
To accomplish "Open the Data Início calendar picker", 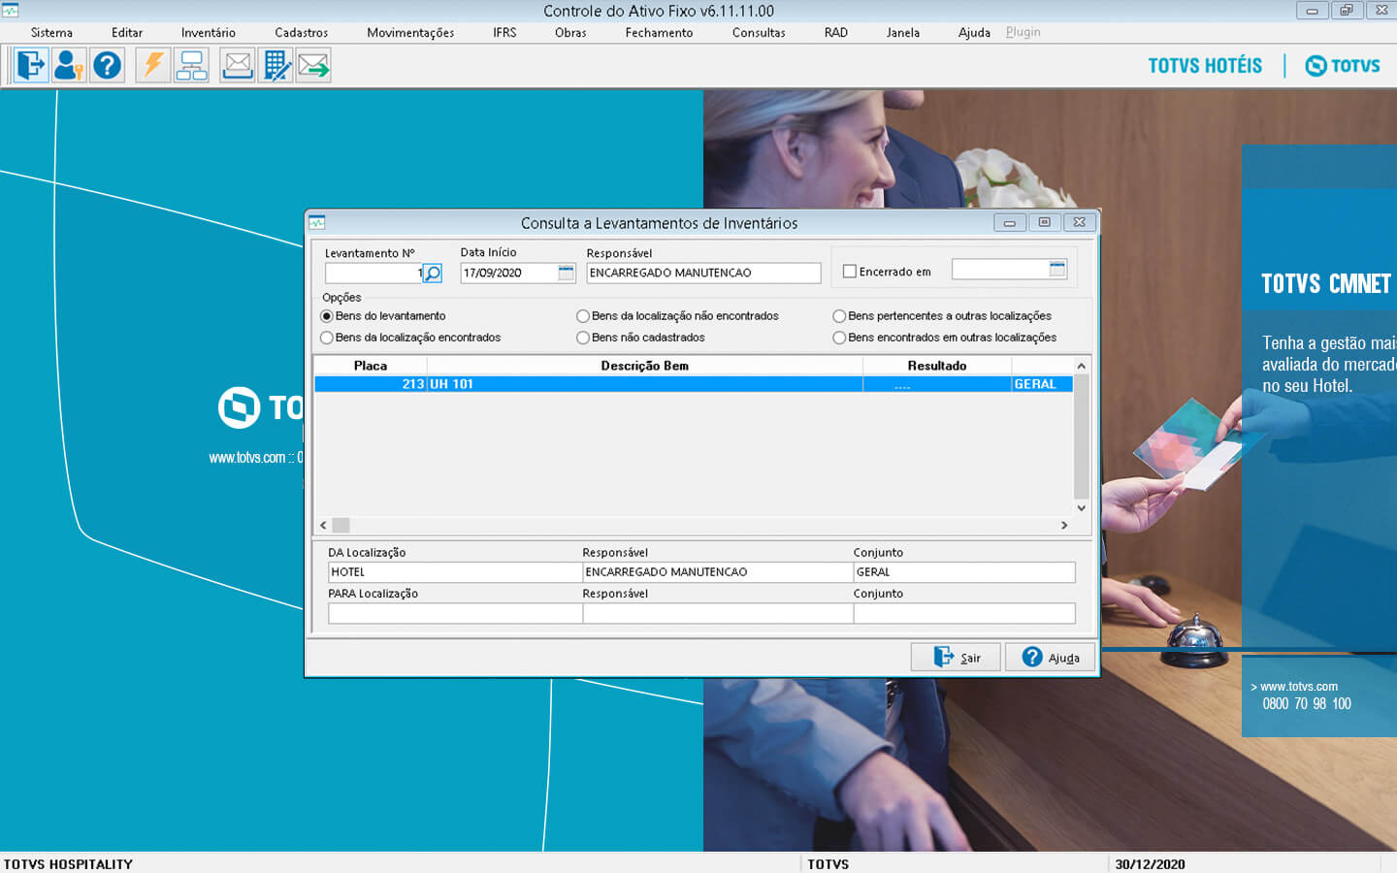I will (x=567, y=273).
